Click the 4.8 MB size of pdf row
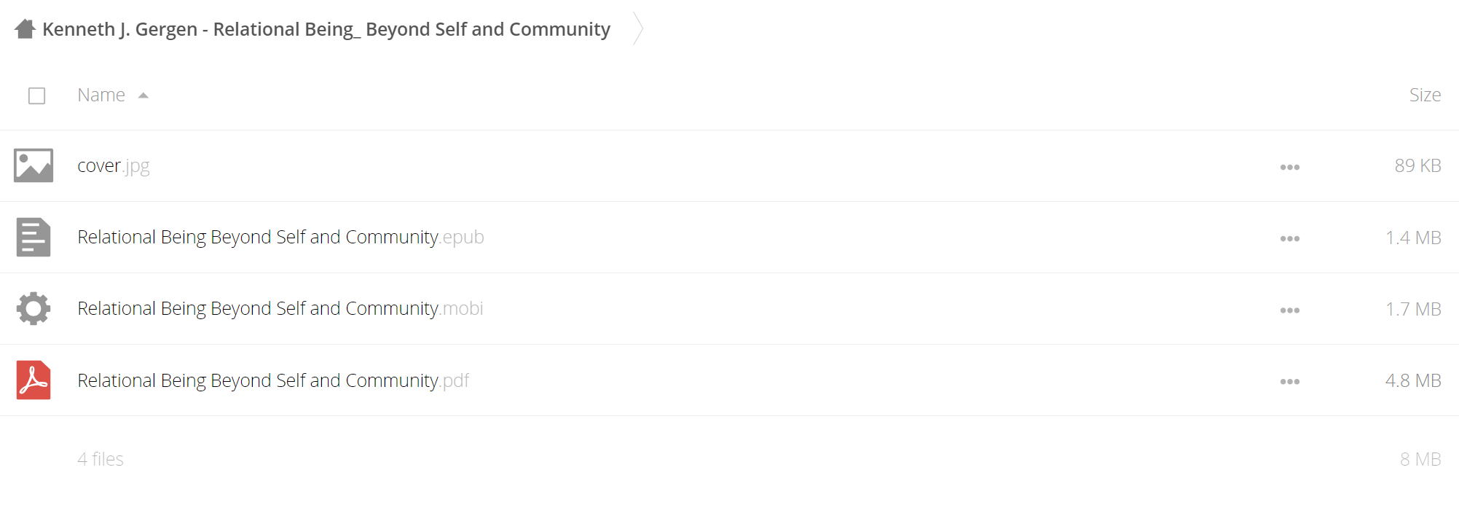The height and width of the screenshot is (513, 1459). 1413,380
